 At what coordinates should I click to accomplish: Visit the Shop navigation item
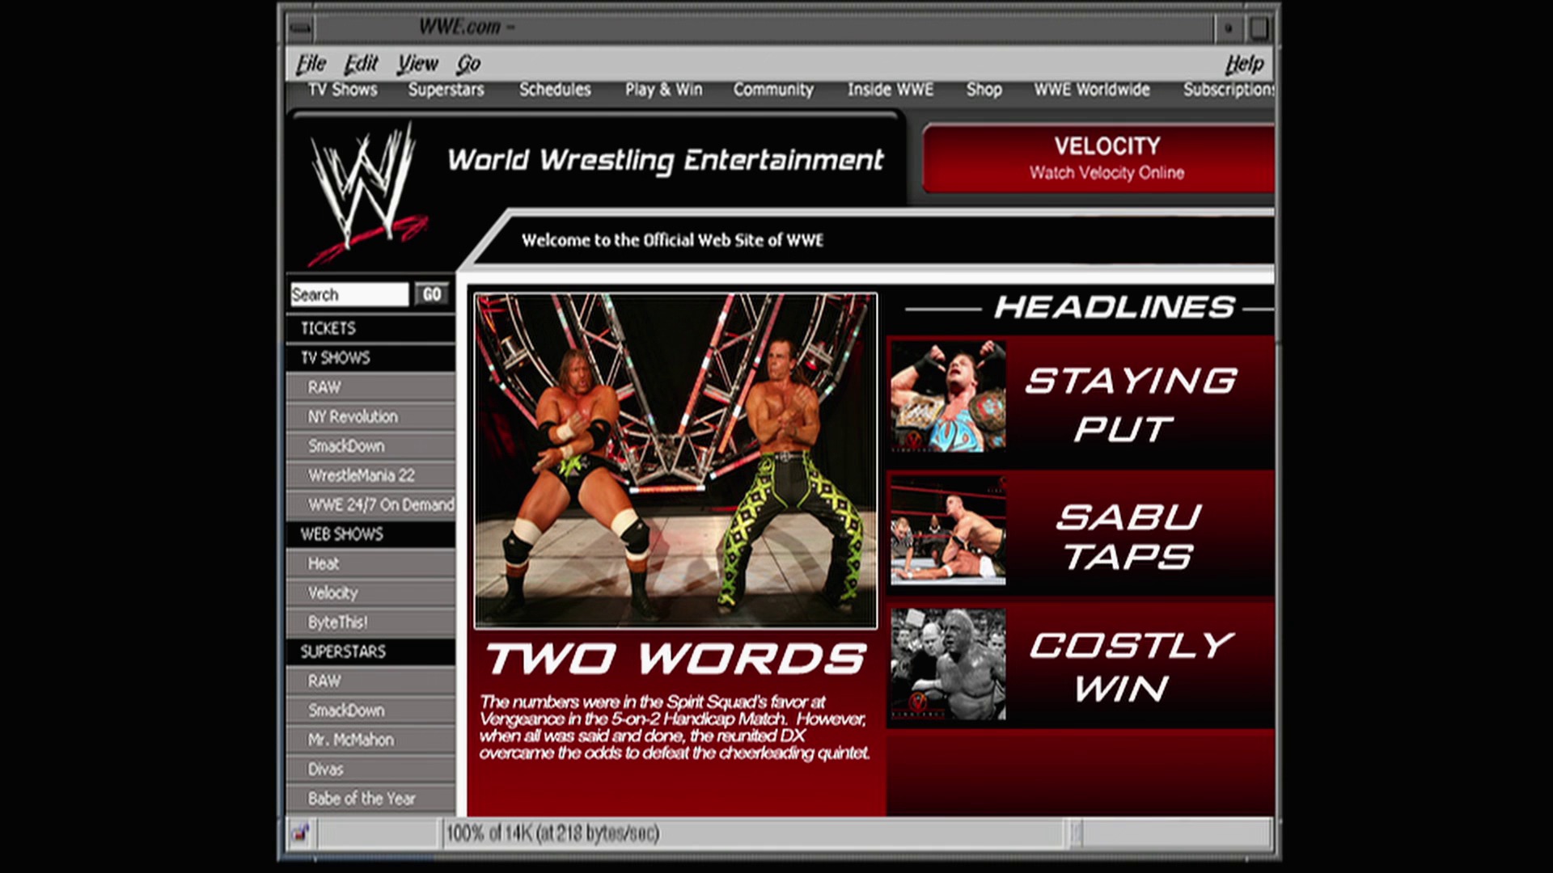[984, 90]
